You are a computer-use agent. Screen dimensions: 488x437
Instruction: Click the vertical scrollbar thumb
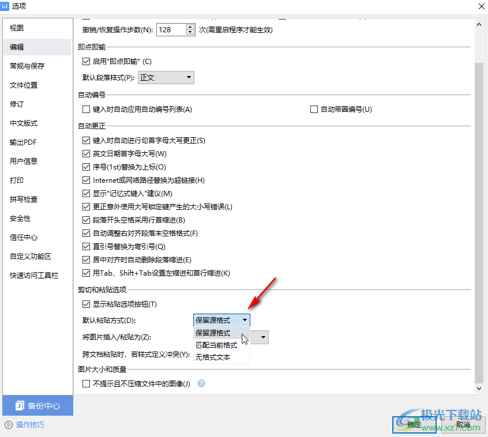[x=479, y=223]
